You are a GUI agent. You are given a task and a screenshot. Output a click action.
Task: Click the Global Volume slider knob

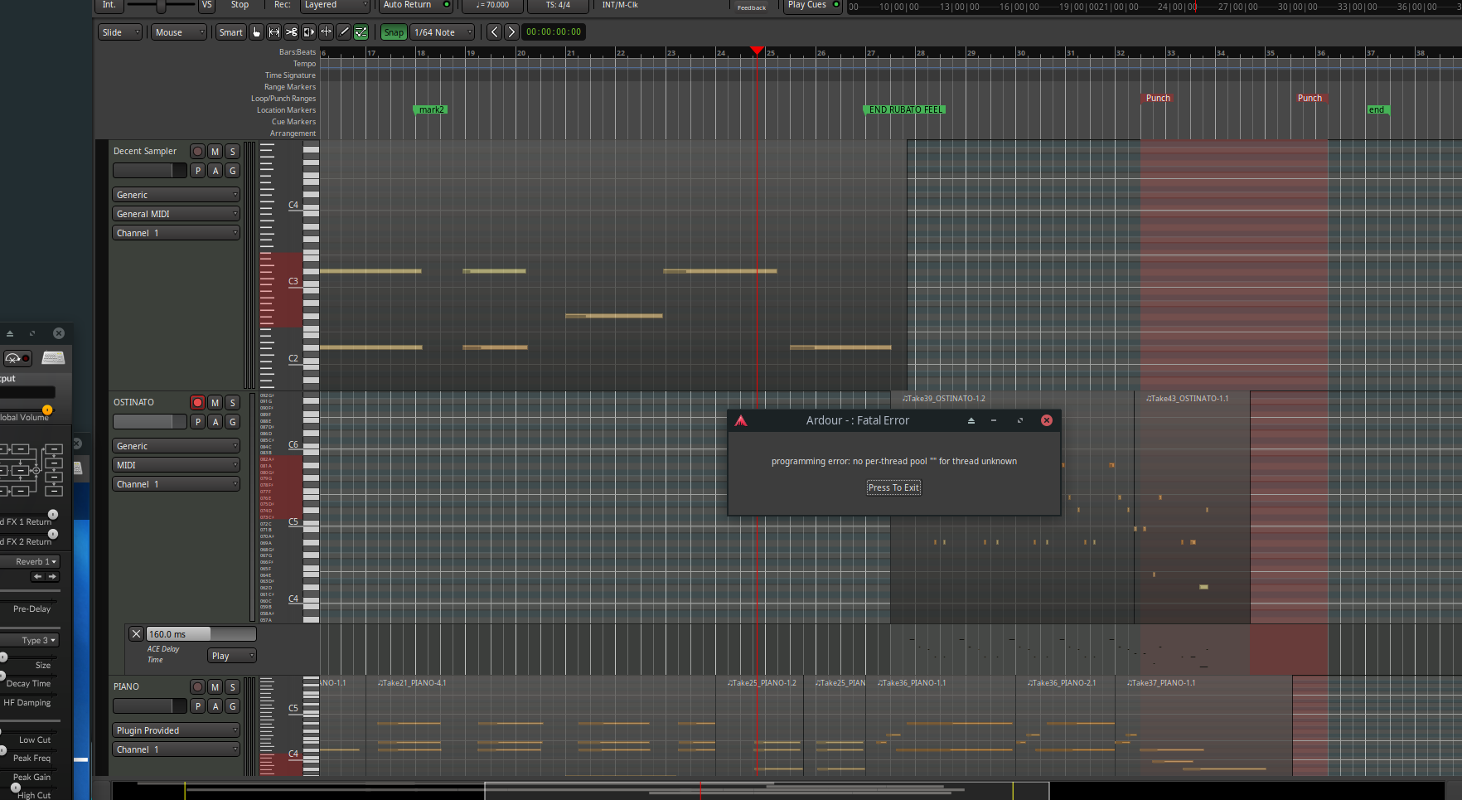[47, 410]
